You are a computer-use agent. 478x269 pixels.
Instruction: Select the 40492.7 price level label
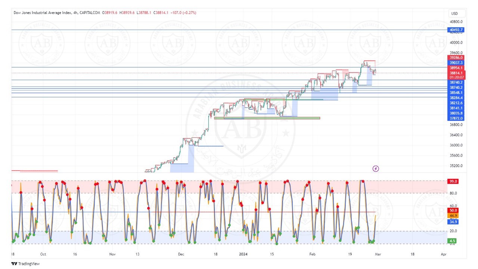point(456,30)
